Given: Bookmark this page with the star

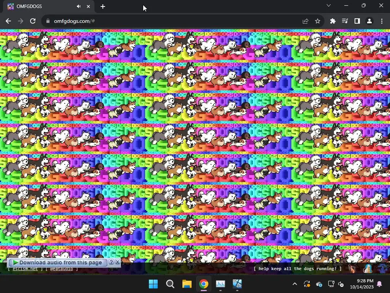Looking at the screenshot, I should point(318,21).
